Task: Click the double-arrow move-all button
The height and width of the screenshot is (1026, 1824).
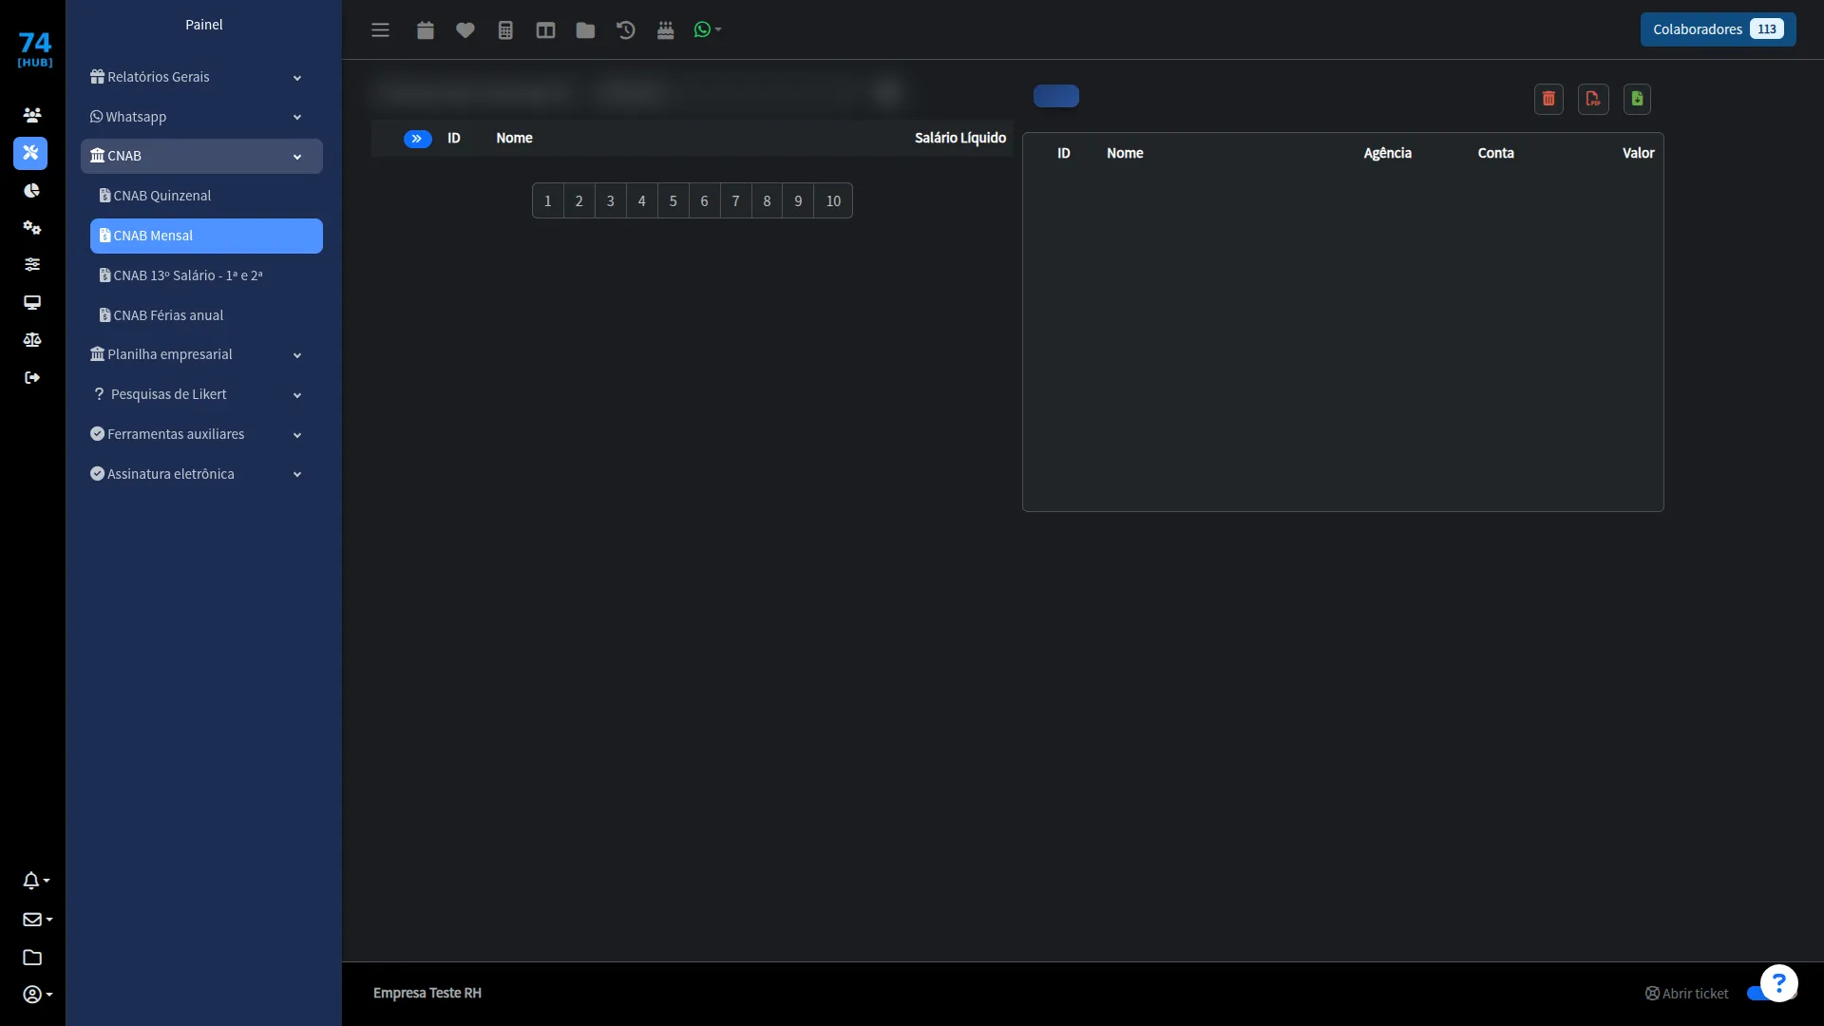Action: point(417,139)
